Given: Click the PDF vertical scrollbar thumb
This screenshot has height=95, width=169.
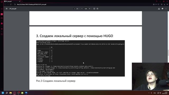Looking at the screenshot, I should pyautogui.click(x=168, y=53).
